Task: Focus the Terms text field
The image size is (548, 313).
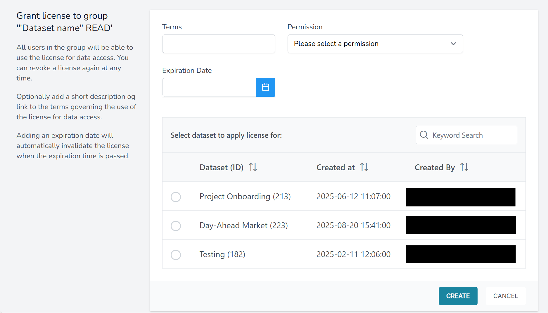Action: pos(219,44)
